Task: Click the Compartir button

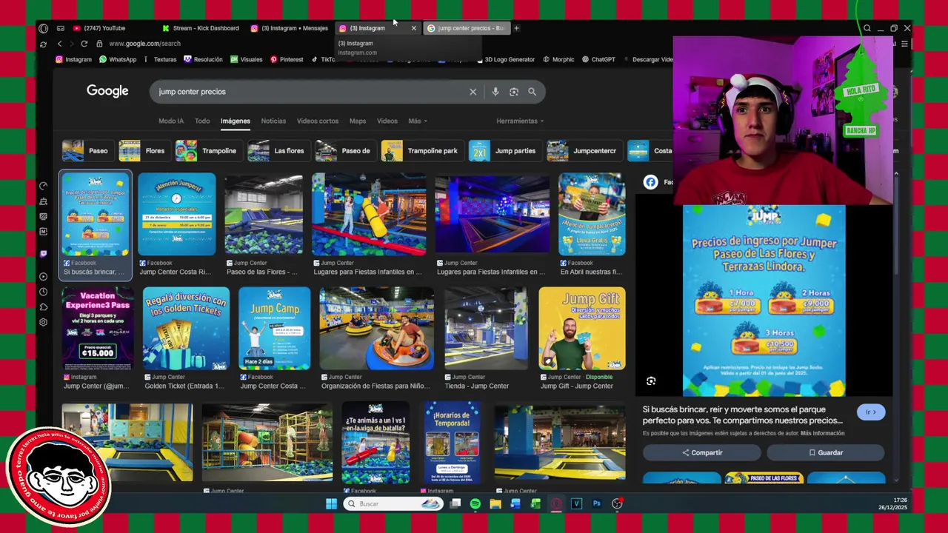Action: (x=701, y=452)
